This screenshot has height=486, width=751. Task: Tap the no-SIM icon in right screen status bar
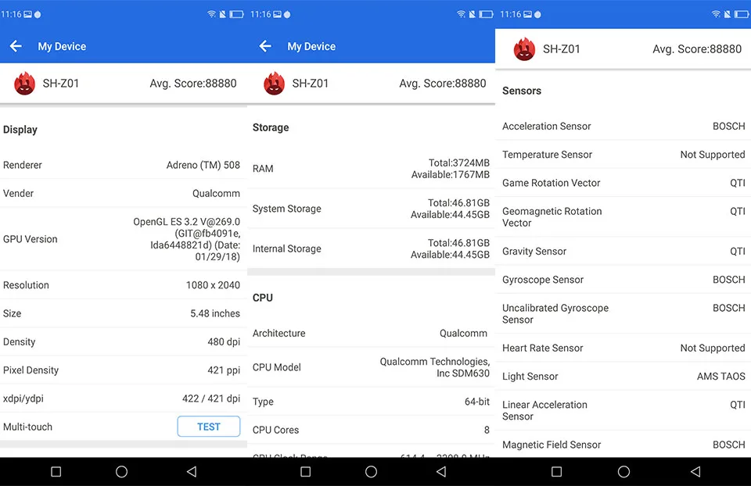727,14
